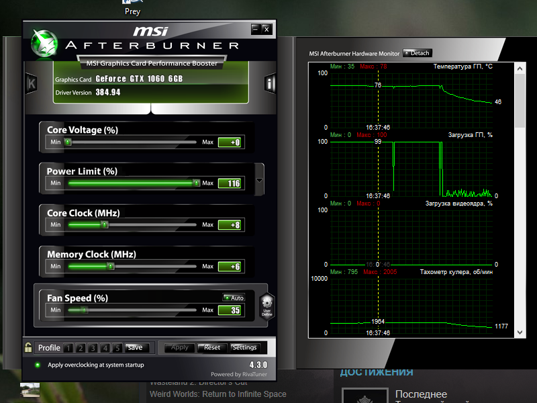Click the hardware monitor scrollbar thumb
The image size is (537, 403).
520,100
